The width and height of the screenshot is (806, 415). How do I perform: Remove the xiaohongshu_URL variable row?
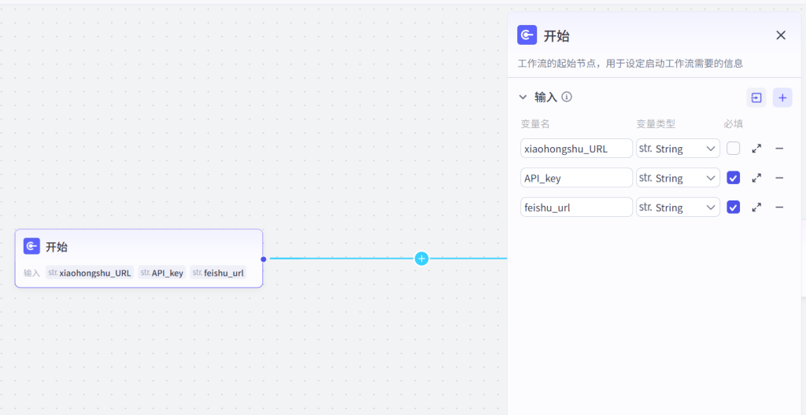point(779,149)
